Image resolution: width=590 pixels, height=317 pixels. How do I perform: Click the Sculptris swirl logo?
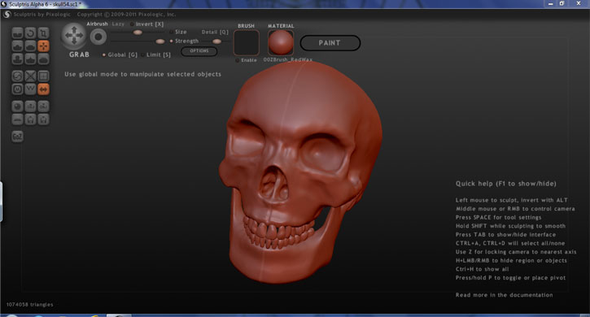[7, 15]
